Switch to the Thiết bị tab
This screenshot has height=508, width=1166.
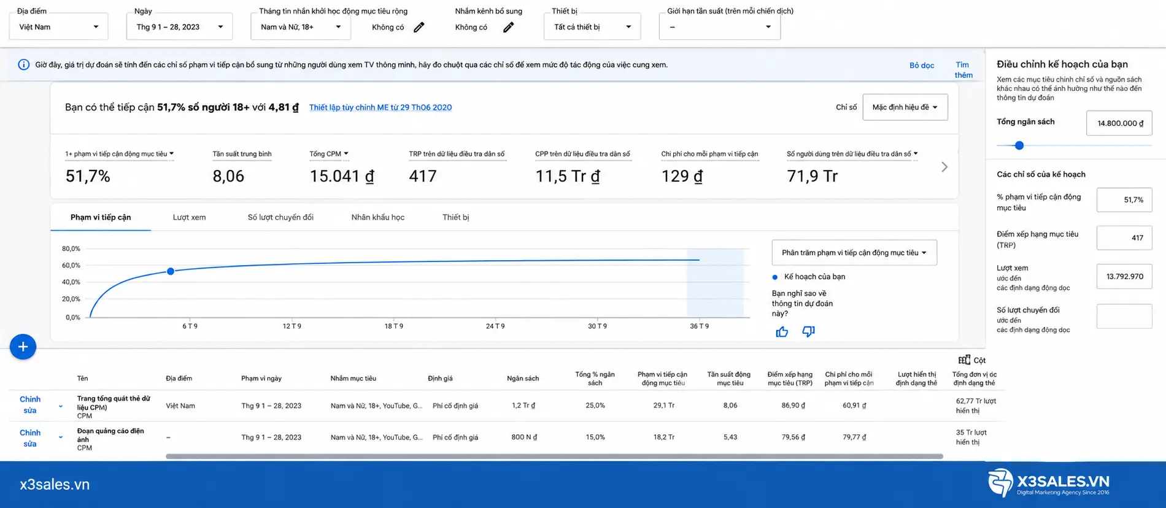coord(455,217)
